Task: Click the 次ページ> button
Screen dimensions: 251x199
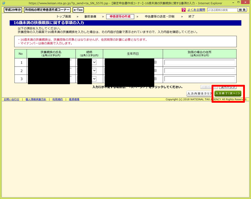Action: [228, 87]
